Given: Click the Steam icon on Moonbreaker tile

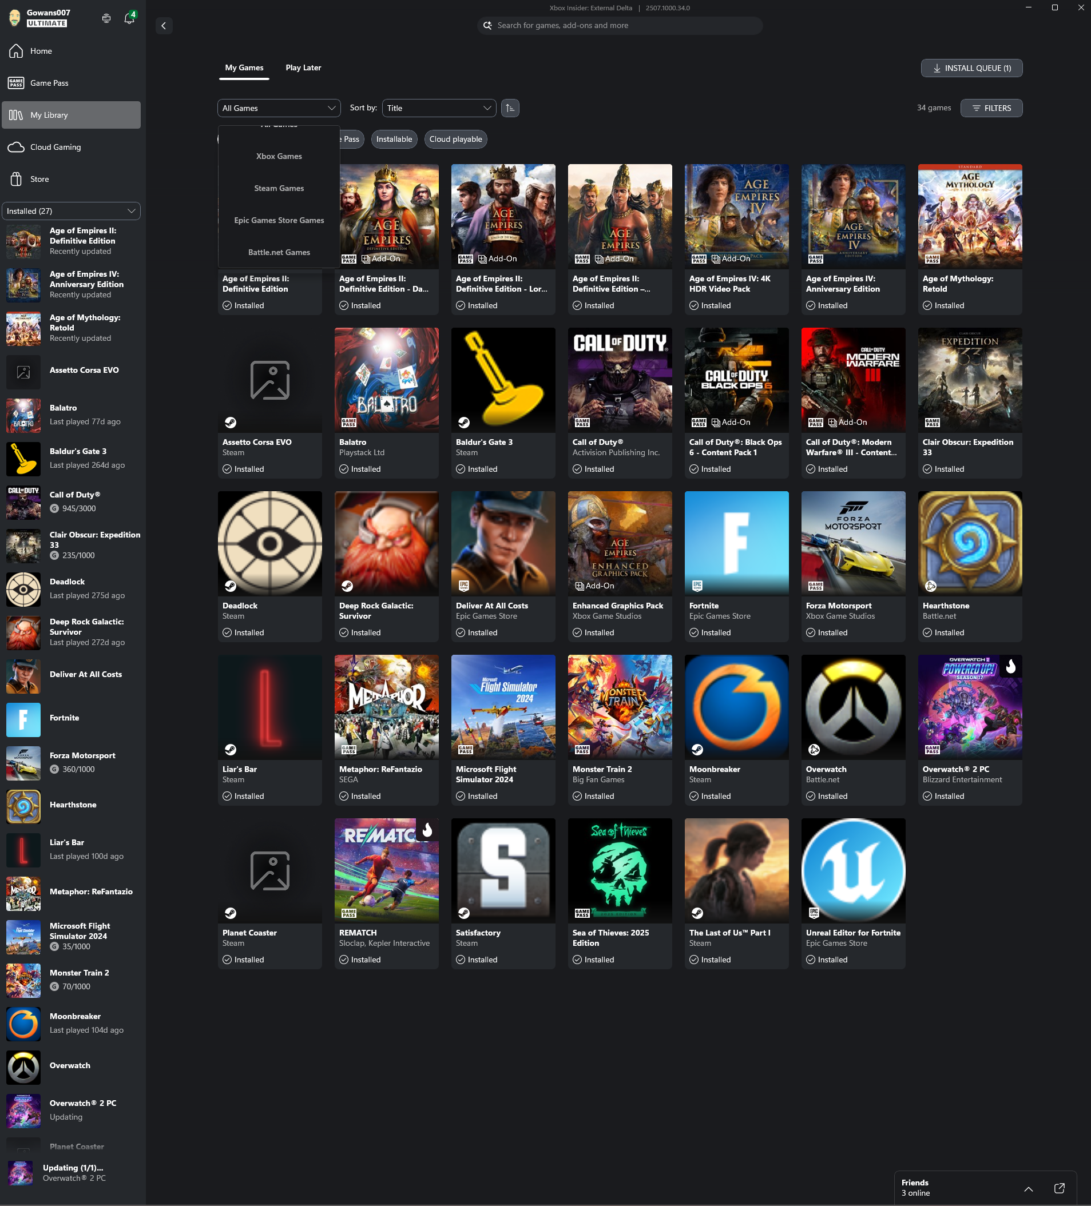Looking at the screenshot, I should [697, 750].
